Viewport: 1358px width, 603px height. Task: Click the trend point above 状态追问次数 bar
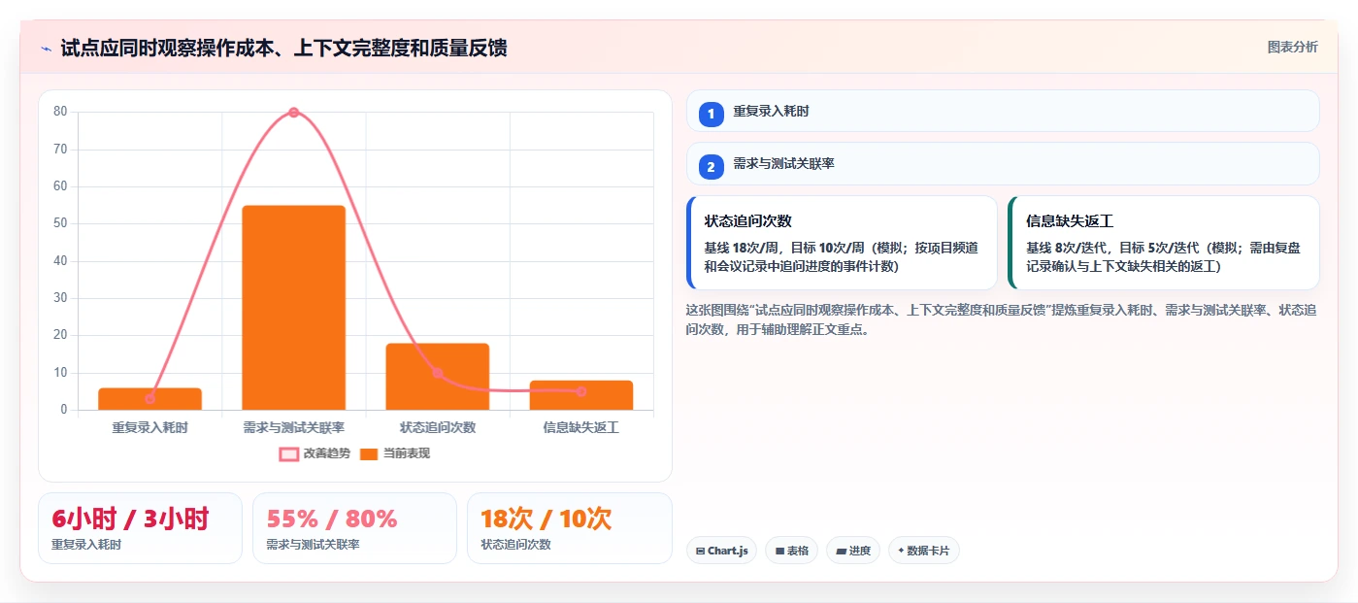pyautogui.click(x=438, y=373)
